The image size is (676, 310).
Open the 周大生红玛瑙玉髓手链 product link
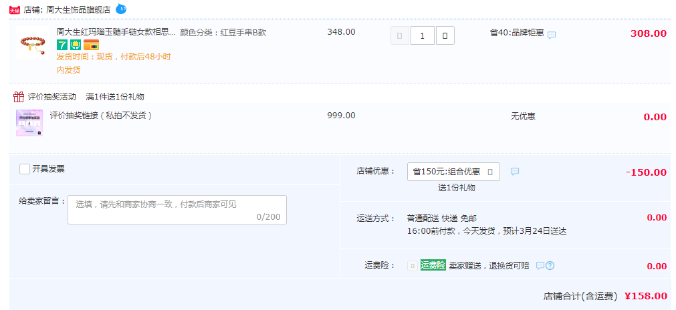point(116,32)
